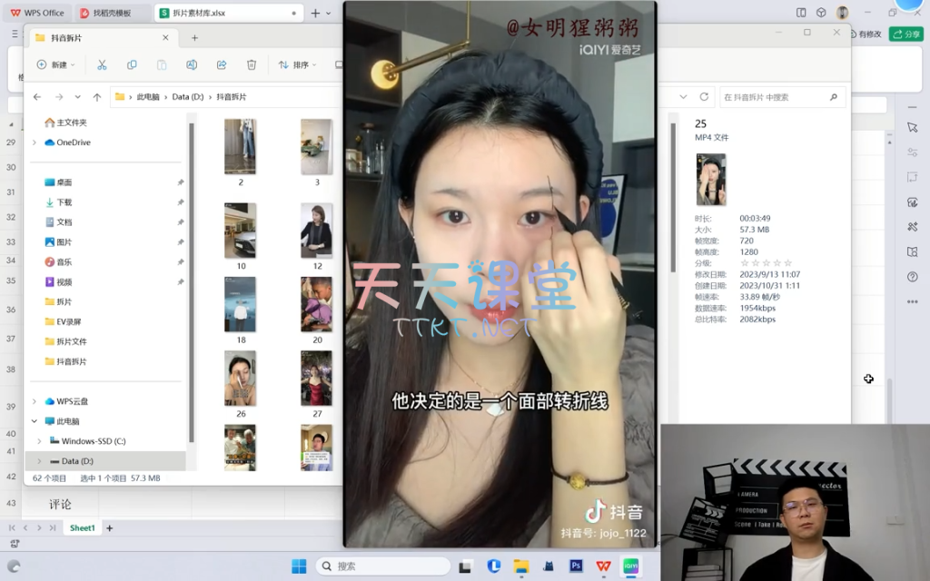Click the Cut scissors icon in Explorer toolbar
930x581 pixels.
[x=102, y=65]
